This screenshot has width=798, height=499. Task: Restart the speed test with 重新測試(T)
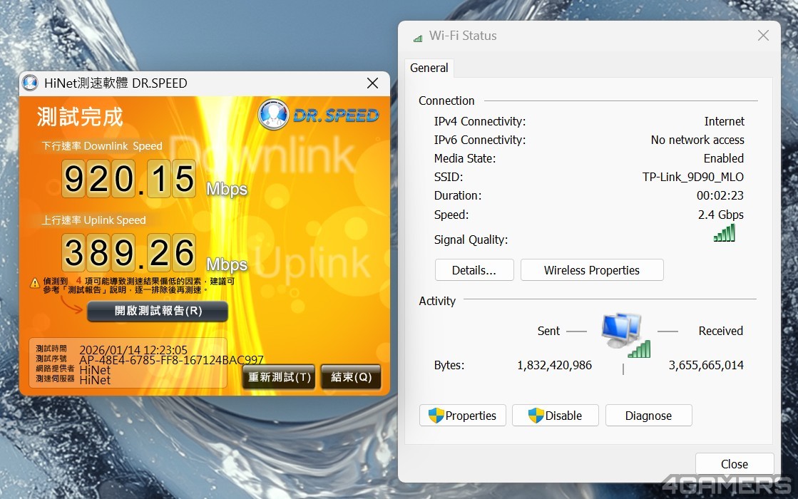(x=279, y=377)
